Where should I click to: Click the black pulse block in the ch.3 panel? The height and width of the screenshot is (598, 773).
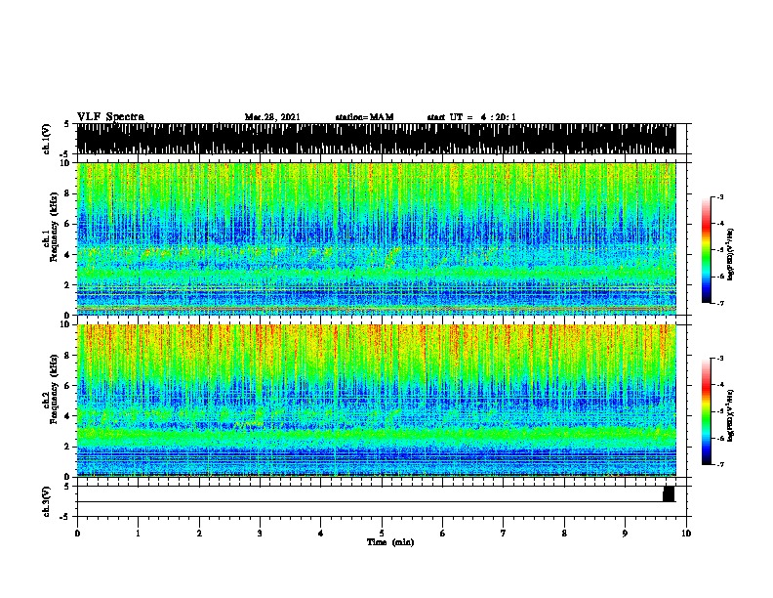pyautogui.click(x=669, y=493)
